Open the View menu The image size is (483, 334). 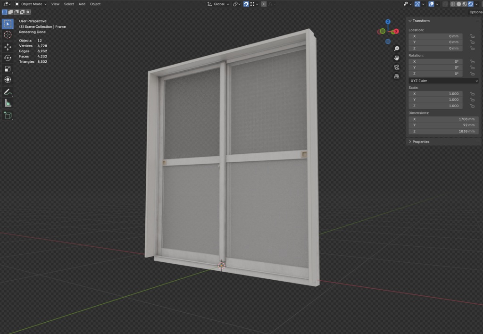(x=55, y=4)
